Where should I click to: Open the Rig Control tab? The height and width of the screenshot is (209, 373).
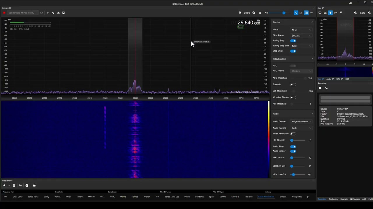click(333, 199)
